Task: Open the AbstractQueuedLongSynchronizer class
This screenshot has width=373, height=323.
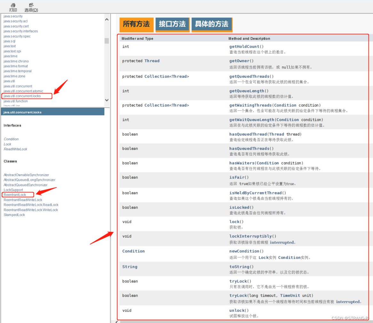Action: 29,180
